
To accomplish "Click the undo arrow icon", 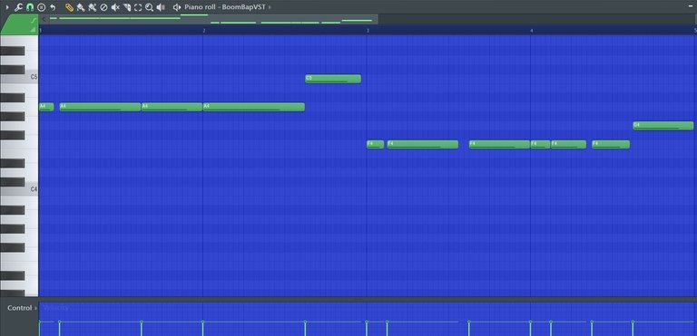I will [x=53, y=7].
